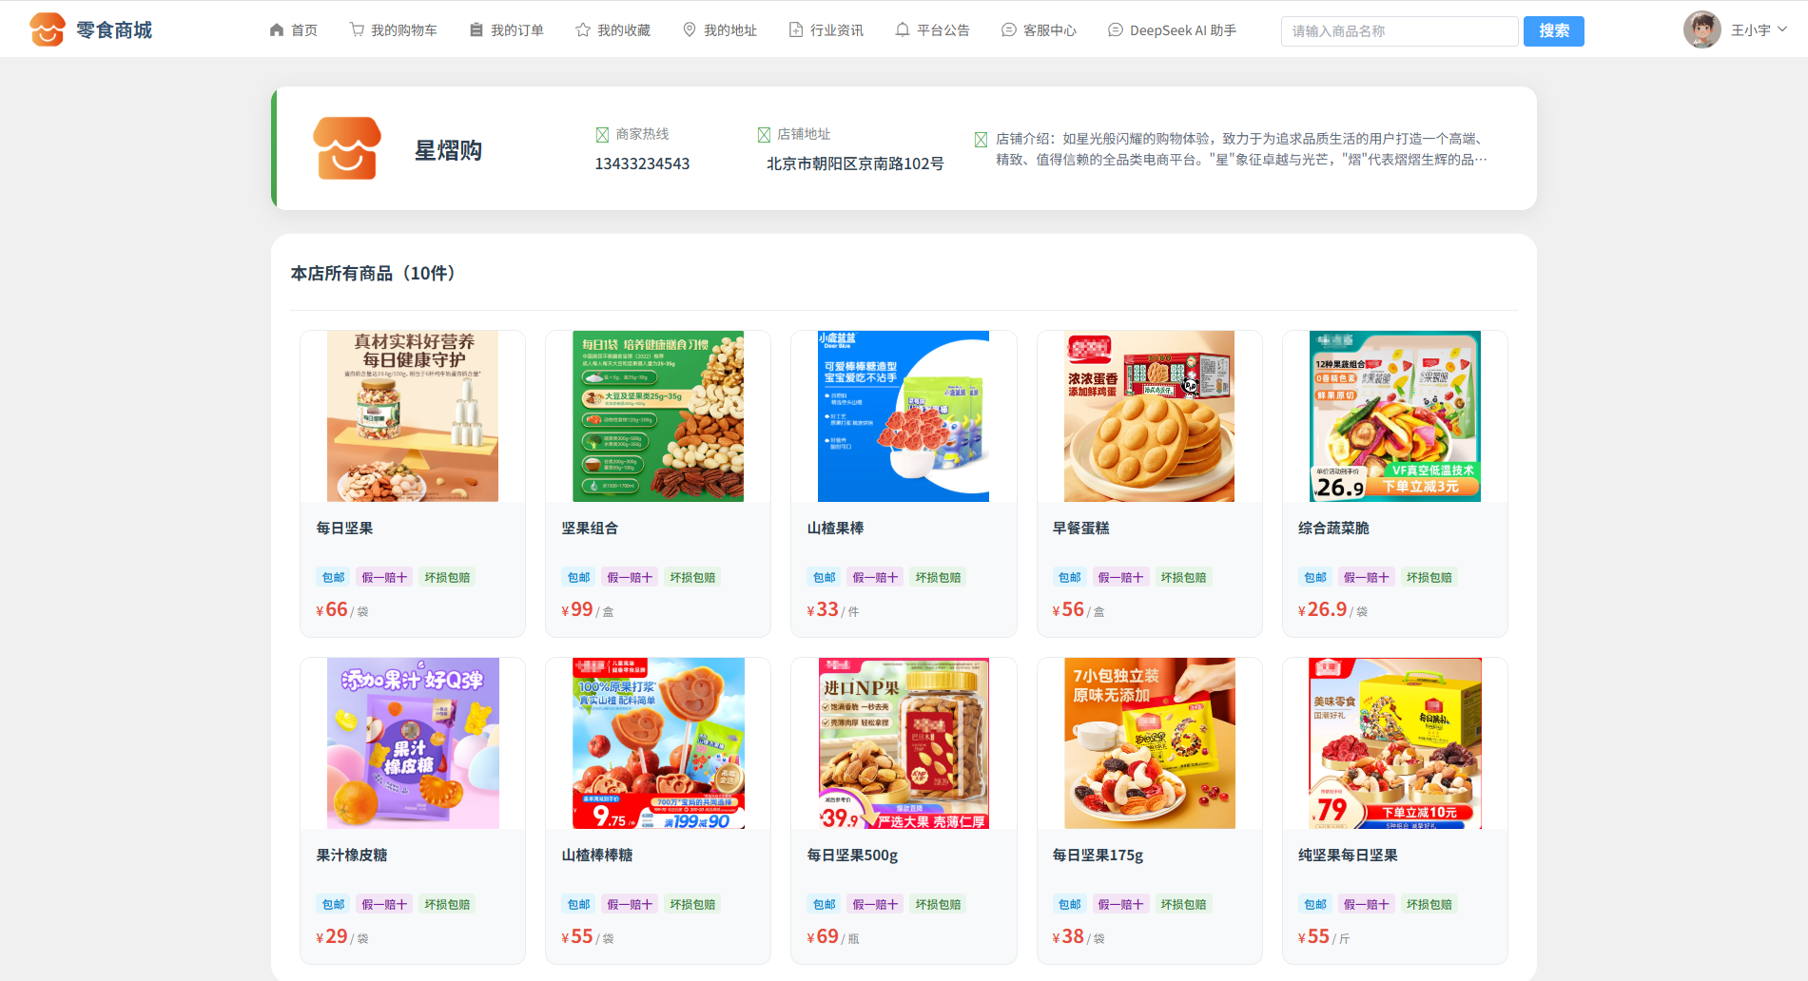This screenshot has height=981, width=1808.
Task: Open the DeepSeek AI 助手 menu item
Action: coord(1172,30)
